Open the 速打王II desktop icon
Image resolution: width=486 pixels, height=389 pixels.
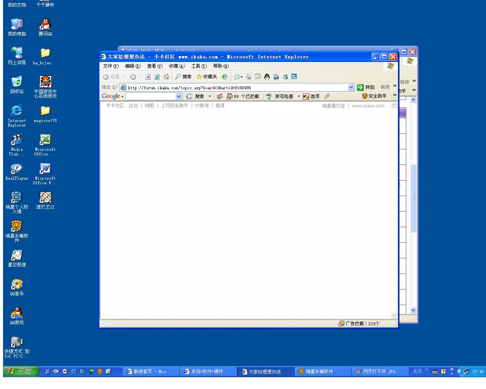[45, 200]
